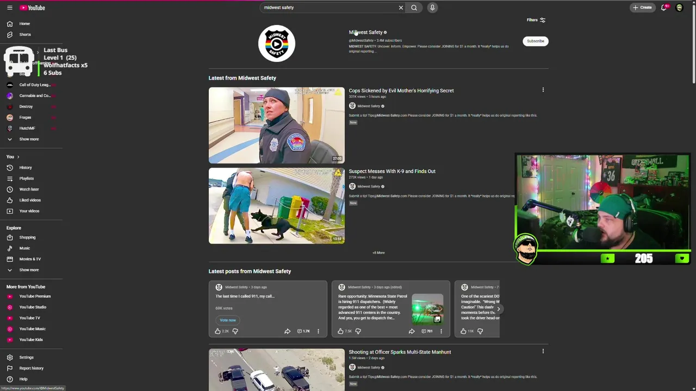The image size is (696, 391).
Task: Open YouTube Kids link
Action: tap(31, 340)
